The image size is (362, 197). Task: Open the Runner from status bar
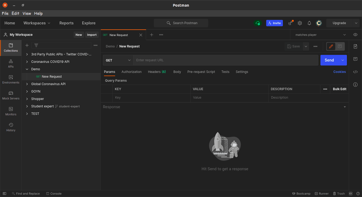(x=322, y=194)
